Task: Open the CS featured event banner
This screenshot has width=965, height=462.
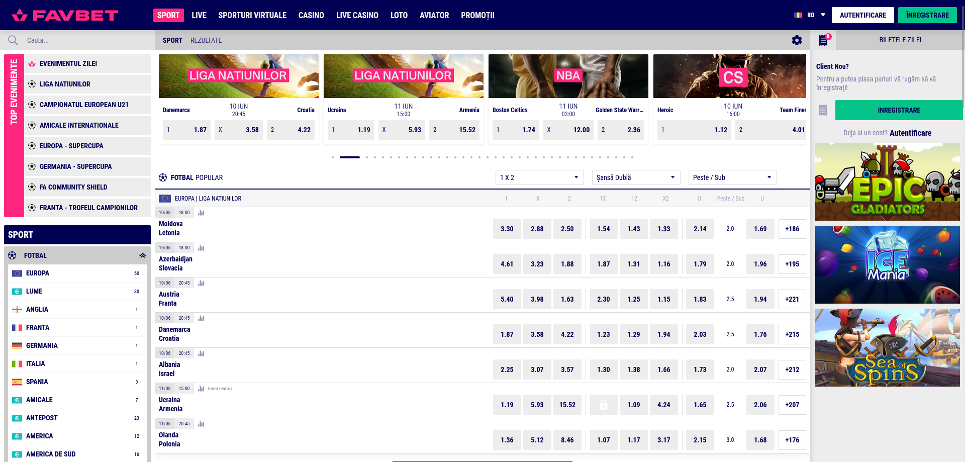Action: click(x=730, y=76)
